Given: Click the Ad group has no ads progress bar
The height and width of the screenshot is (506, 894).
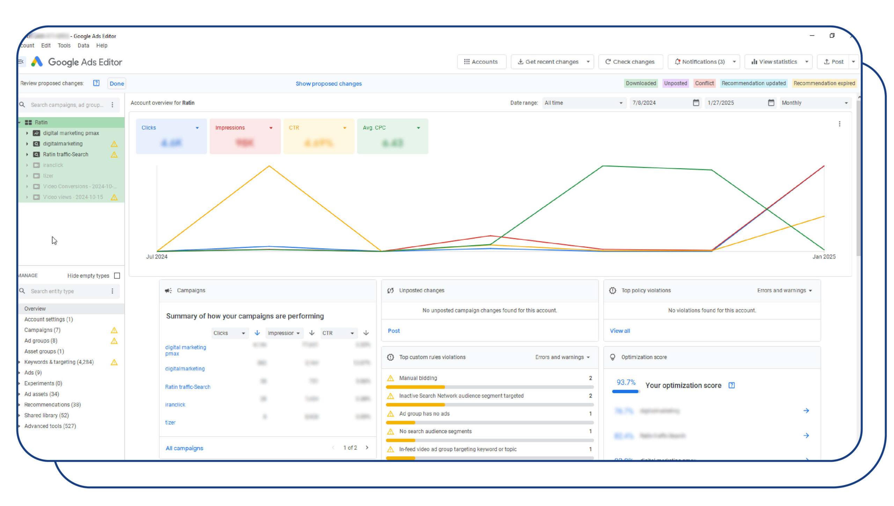Looking at the screenshot, I should [x=489, y=423].
